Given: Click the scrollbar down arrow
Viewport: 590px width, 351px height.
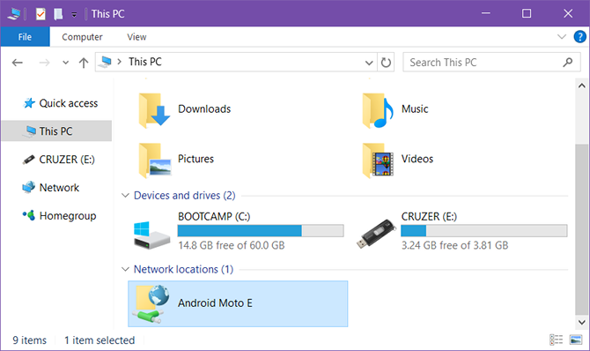Looking at the screenshot, I should click(x=582, y=323).
